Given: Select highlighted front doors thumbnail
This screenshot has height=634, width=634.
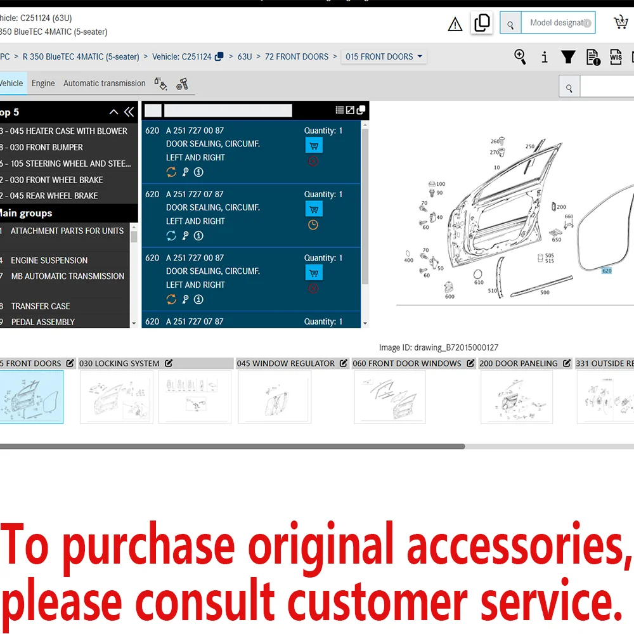Looking at the screenshot, I should (31, 397).
